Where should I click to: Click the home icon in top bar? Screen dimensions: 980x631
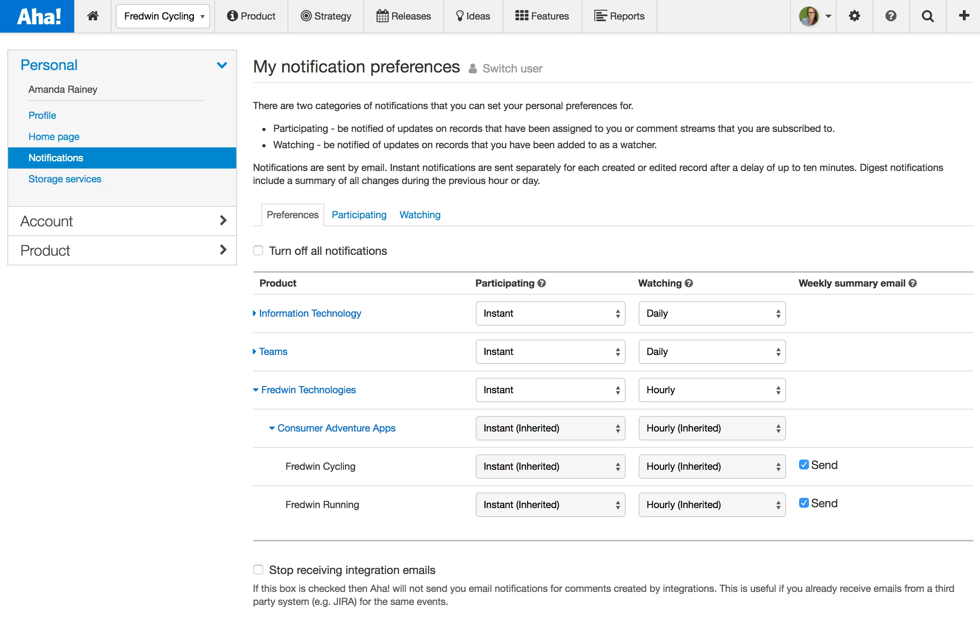pos(92,16)
